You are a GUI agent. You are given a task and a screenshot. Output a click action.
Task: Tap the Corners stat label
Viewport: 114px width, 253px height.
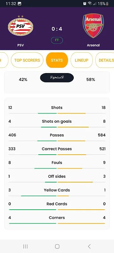click(x=57, y=218)
